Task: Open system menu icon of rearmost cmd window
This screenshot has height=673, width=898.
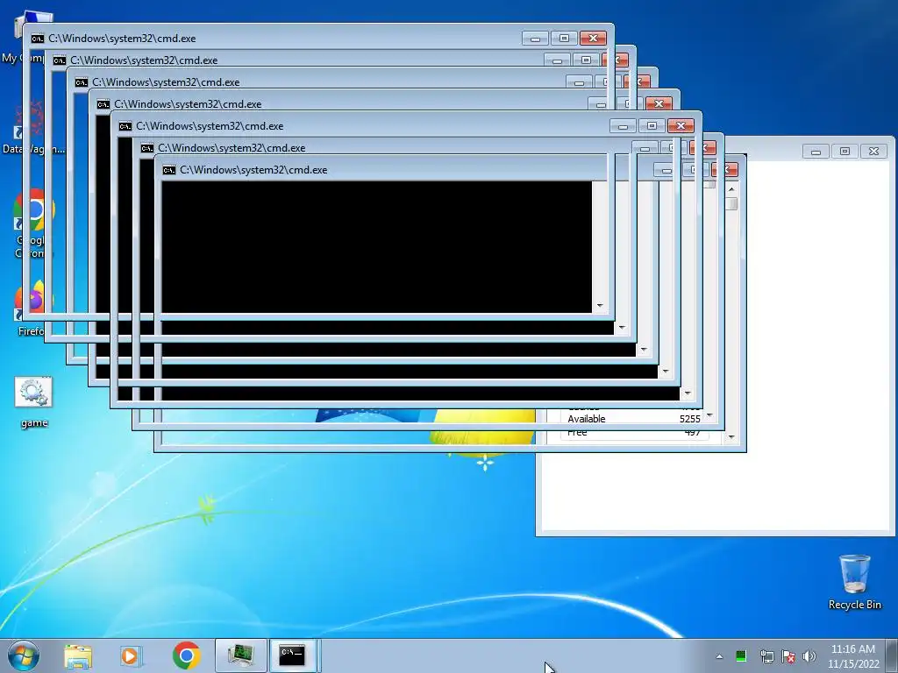Action: tap(169, 170)
